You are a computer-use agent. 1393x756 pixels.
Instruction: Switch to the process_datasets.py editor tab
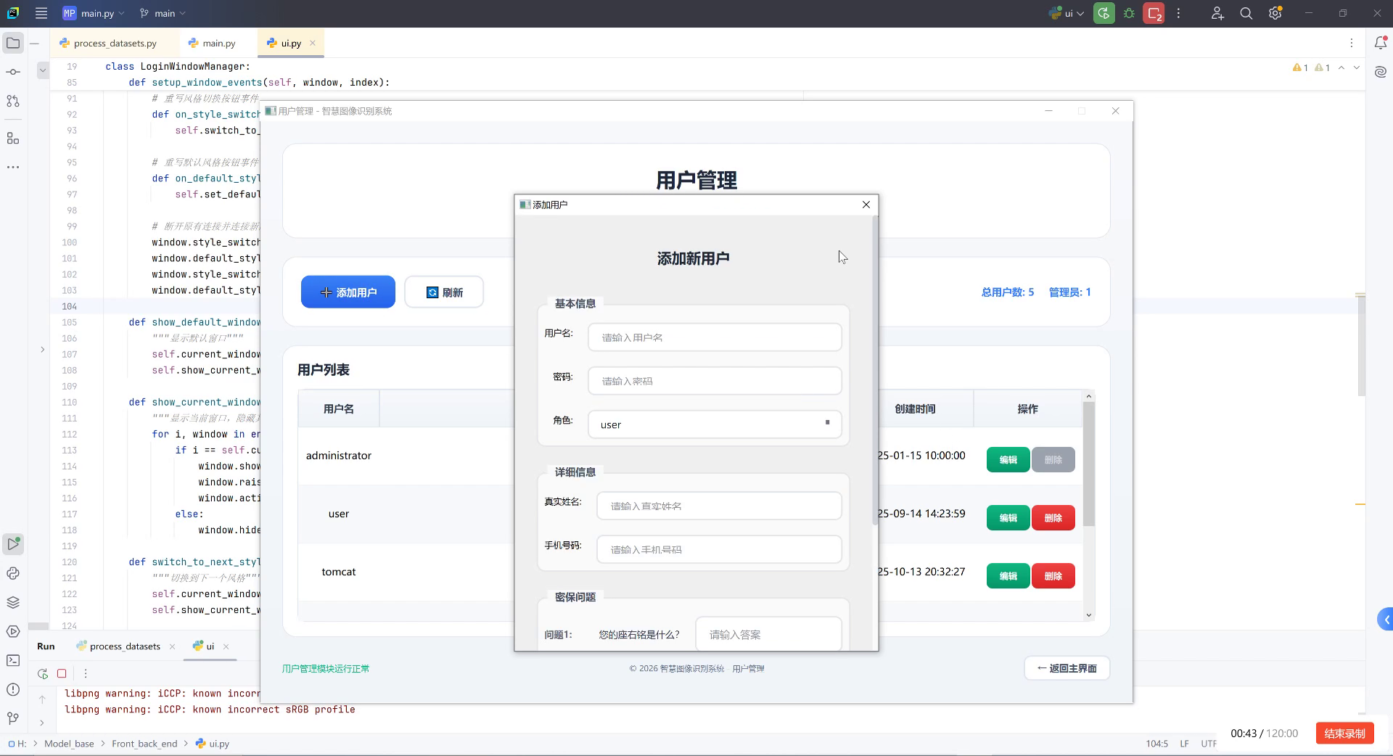(x=114, y=43)
